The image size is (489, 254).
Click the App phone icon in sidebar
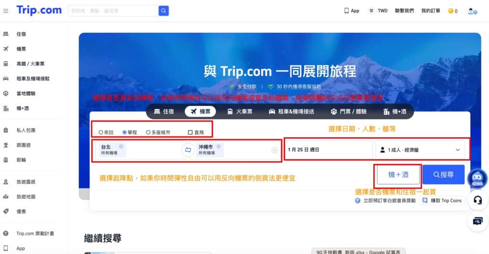(6, 248)
